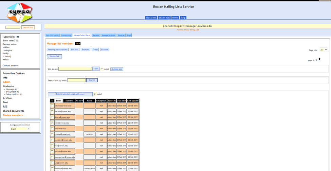
Task: Check the bair@rowan.edu checkbox
Action: click(x=52, y=146)
